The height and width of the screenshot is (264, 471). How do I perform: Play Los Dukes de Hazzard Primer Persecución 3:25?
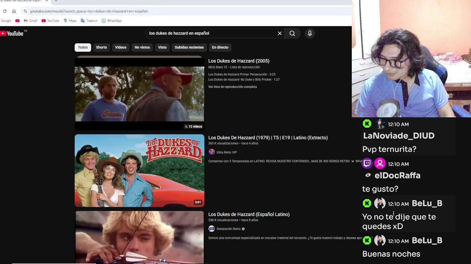(242, 74)
